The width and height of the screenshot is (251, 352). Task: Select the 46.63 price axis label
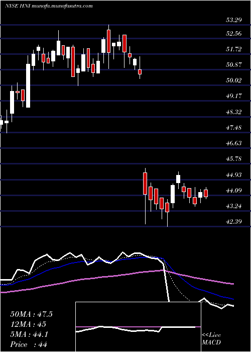233,143
